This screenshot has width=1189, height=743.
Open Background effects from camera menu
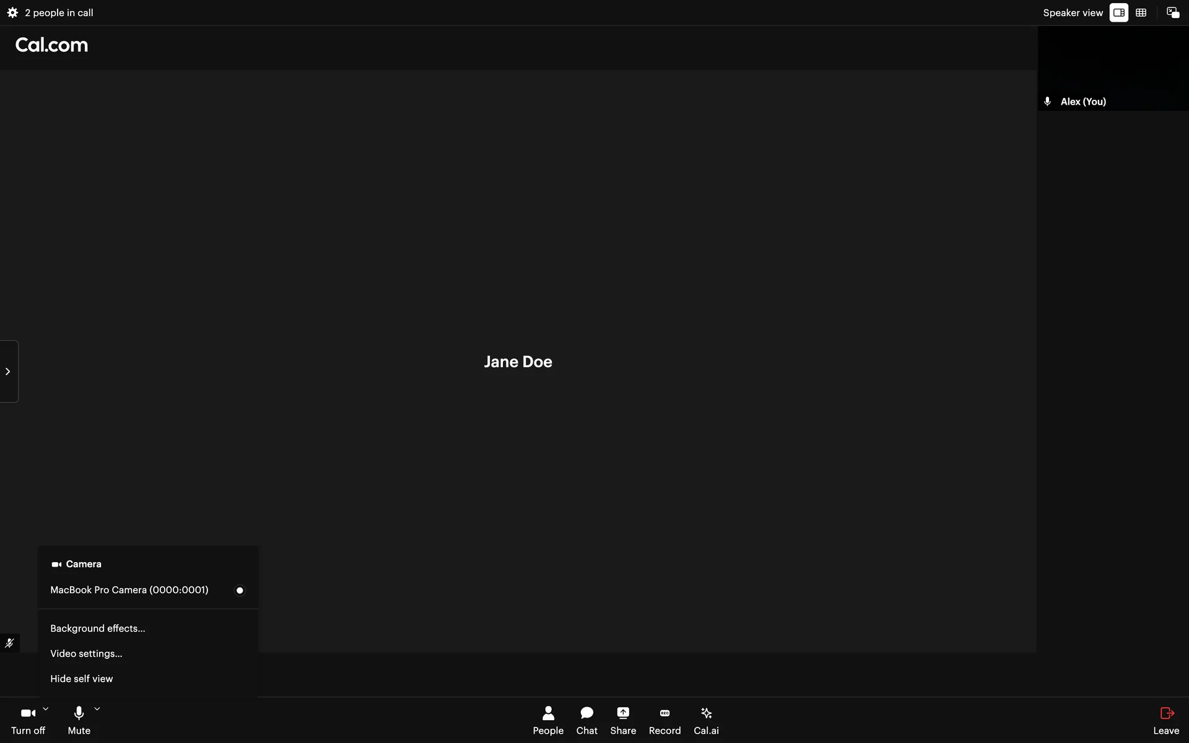(x=98, y=628)
